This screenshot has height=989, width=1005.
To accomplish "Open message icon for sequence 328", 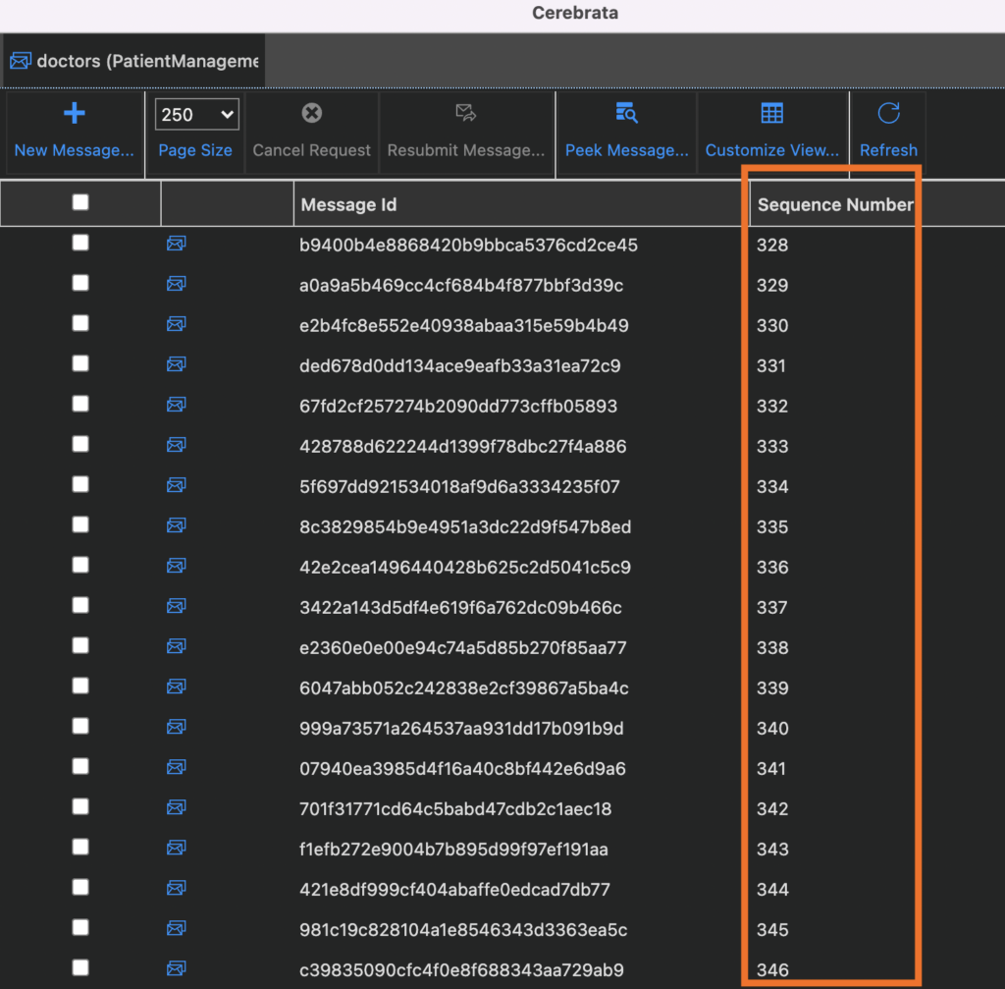I will click(x=177, y=244).
